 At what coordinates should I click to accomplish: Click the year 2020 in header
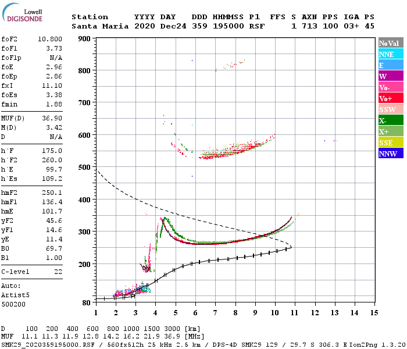click(x=145, y=26)
